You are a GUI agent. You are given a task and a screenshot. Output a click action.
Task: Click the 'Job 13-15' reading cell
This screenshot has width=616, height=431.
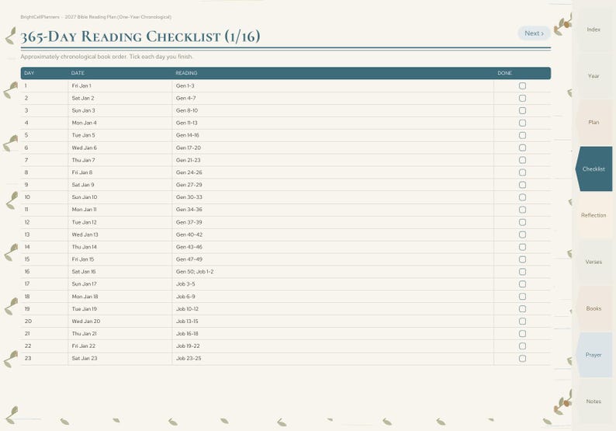tap(333, 322)
